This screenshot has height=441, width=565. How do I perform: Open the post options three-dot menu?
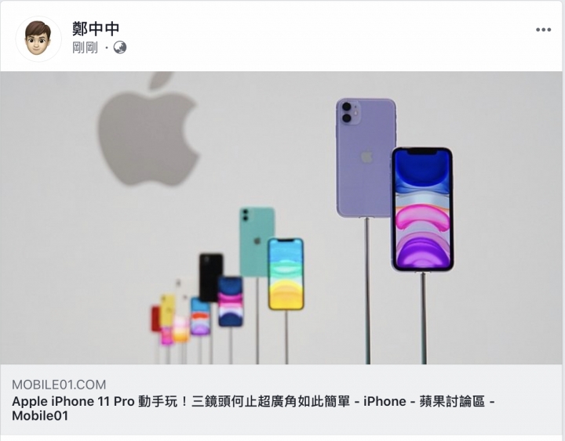pyautogui.click(x=543, y=30)
